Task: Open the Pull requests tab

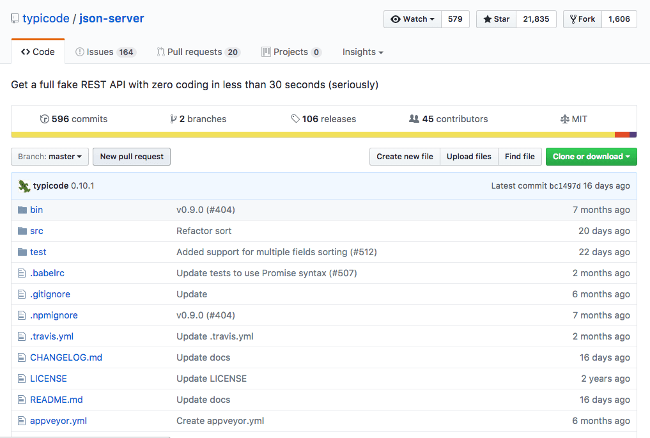Action: (x=198, y=52)
